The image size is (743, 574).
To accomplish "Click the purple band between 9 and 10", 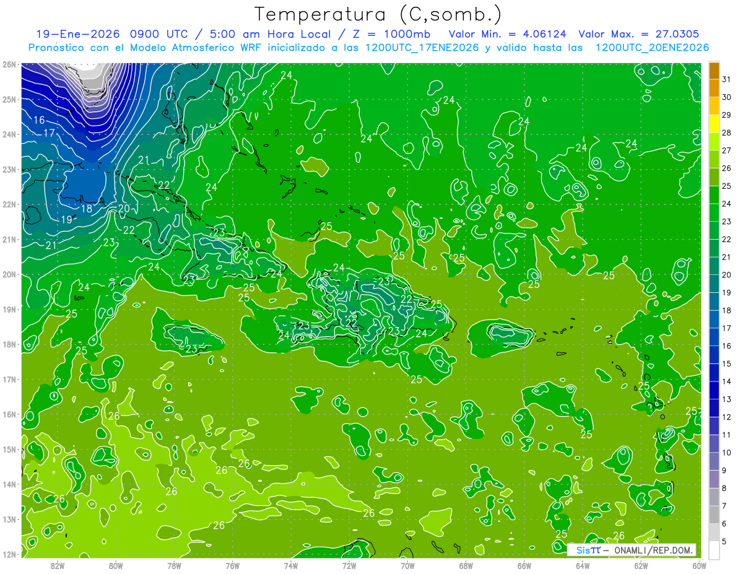I will (714, 461).
